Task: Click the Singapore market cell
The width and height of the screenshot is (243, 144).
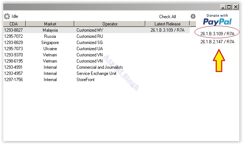Action: (50, 43)
